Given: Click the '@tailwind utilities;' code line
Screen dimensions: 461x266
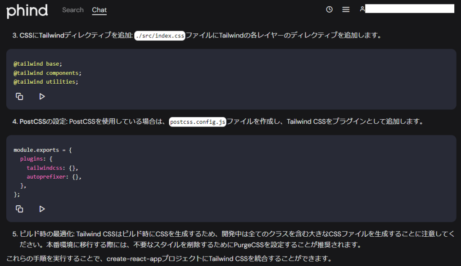Looking at the screenshot, I should point(46,82).
